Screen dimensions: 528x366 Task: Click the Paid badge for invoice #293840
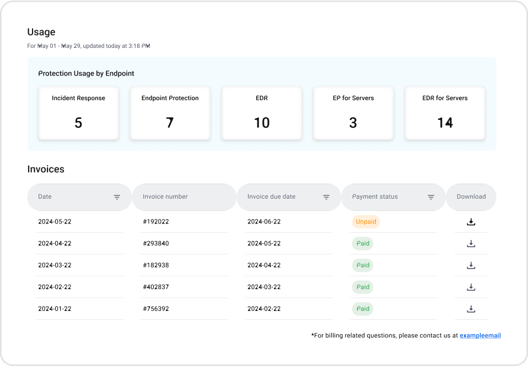pos(363,243)
